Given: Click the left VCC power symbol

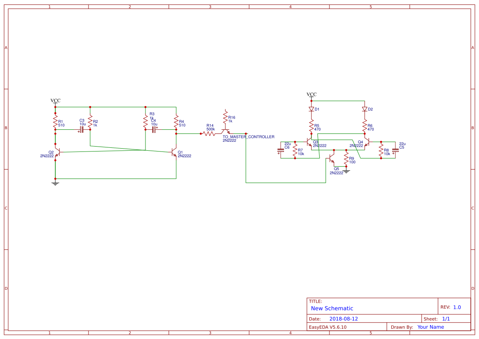Looking at the screenshot, I should [x=55, y=102].
